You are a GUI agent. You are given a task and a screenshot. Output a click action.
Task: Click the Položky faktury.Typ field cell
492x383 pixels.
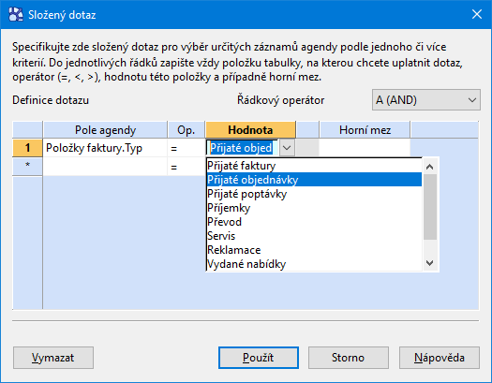point(105,148)
